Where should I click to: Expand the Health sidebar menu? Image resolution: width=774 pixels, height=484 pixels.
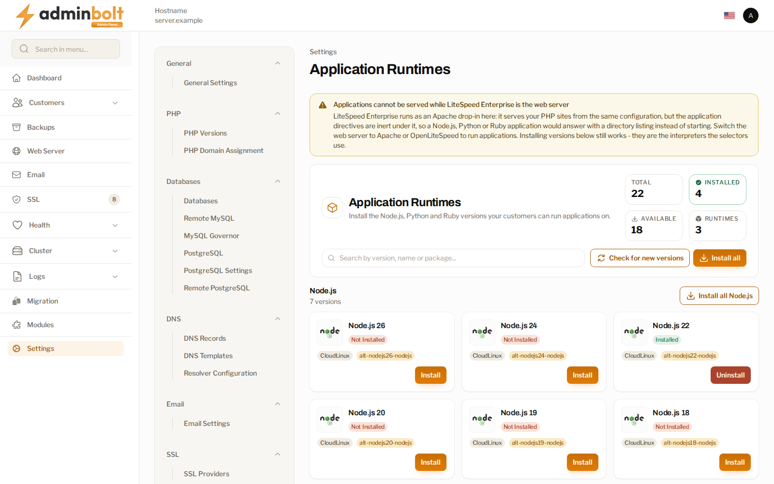coord(115,225)
